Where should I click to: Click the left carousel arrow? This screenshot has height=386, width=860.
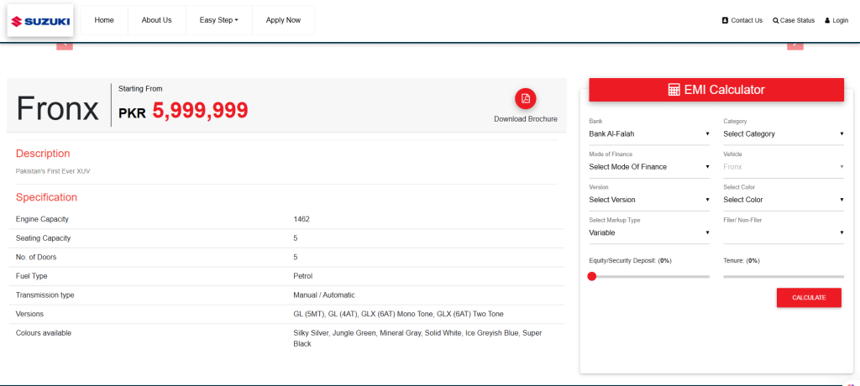coord(65,44)
